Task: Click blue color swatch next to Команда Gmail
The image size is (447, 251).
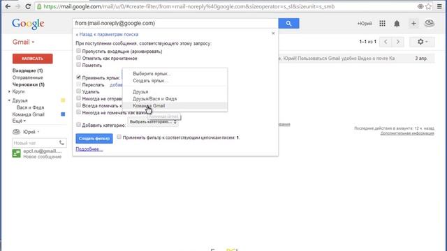Action: 63,114
